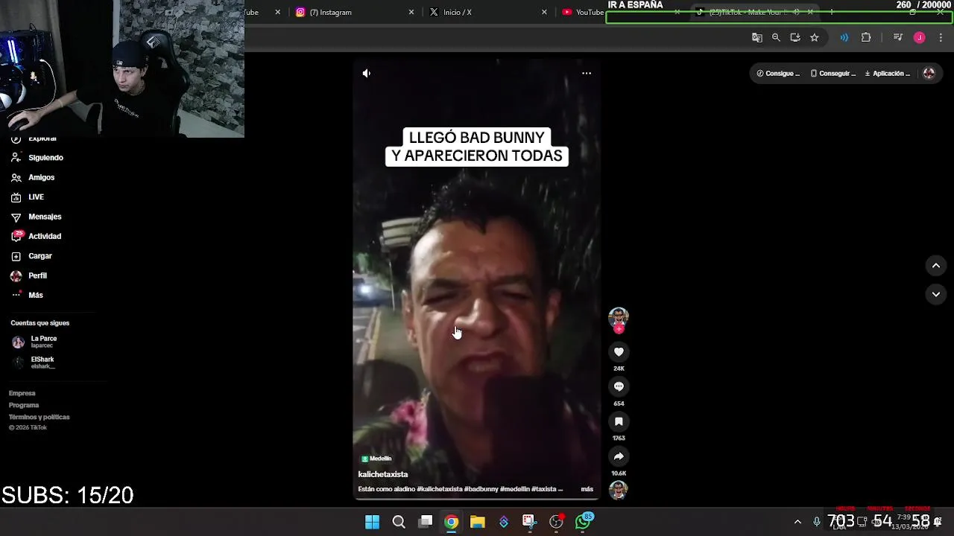Click hashtag #kalichetaxista in description
Viewport: 954px width, 536px height.
(x=439, y=489)
